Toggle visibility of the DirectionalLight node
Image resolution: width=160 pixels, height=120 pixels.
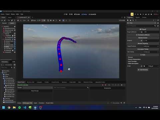[x=15, y=30]
